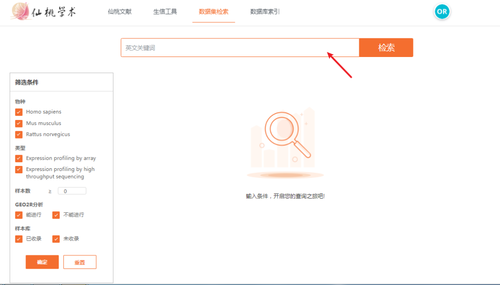Image resolution: width=500 pixels, height=285 pixels.
Task: Toggle Expression profiling by high throughput sequencing
Action: coord(19,170)
